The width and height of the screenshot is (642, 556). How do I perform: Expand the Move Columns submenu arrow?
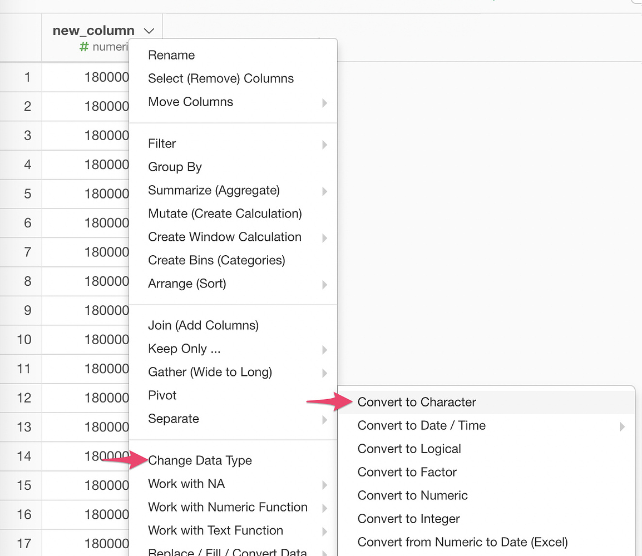click(324, 103)
